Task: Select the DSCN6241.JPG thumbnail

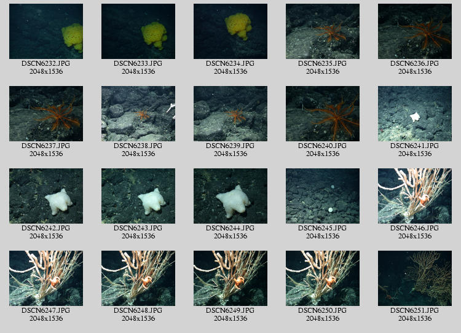Action: tap(415, 114)
